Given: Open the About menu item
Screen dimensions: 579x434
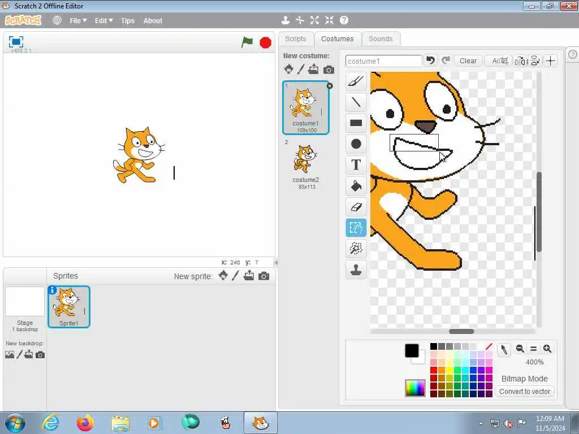Looking at the screenshot, I should (153, 21).
